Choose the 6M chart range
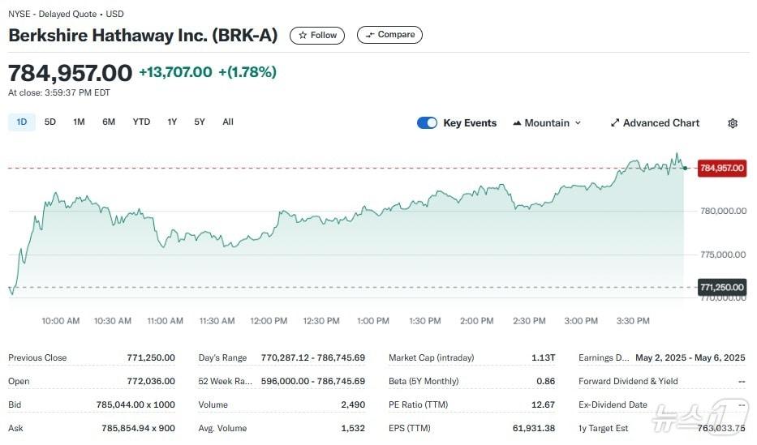This screenshot has width=757, height=445. coord(109,122)
